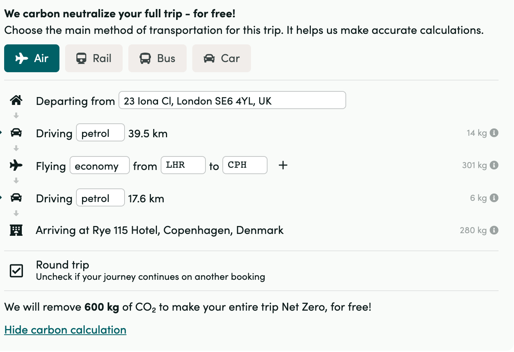Click the Departing from address field
This screenshot has height=352, width=514.
click(x=232, y=100)
